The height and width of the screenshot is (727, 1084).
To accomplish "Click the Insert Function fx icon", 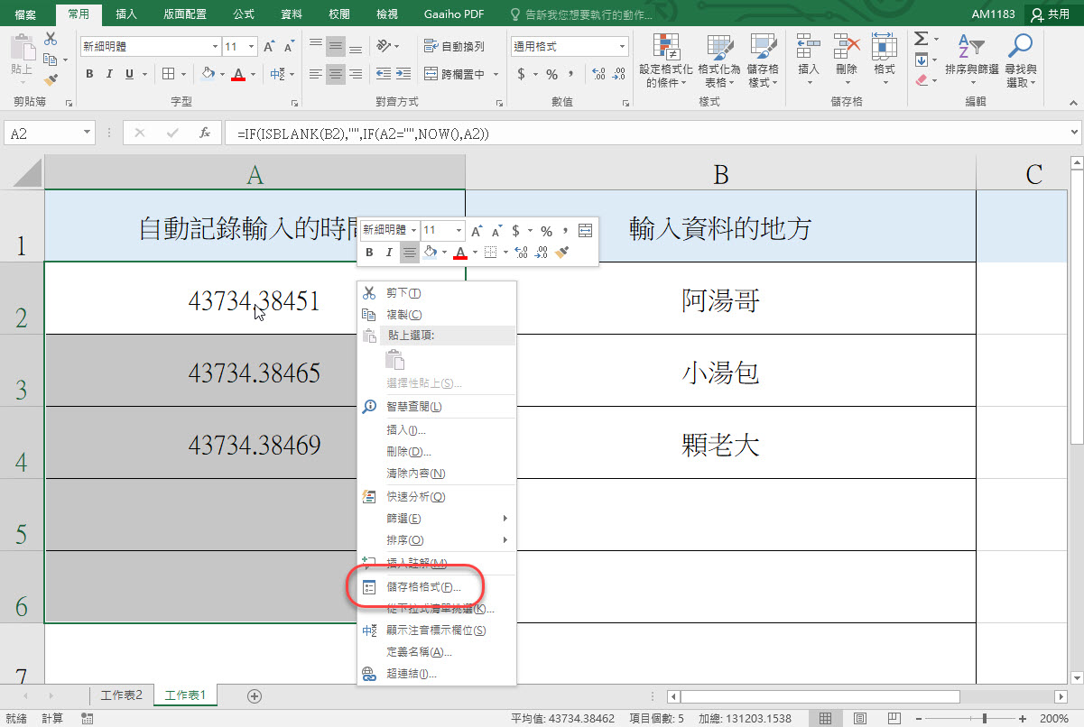I will coord(205,133).
